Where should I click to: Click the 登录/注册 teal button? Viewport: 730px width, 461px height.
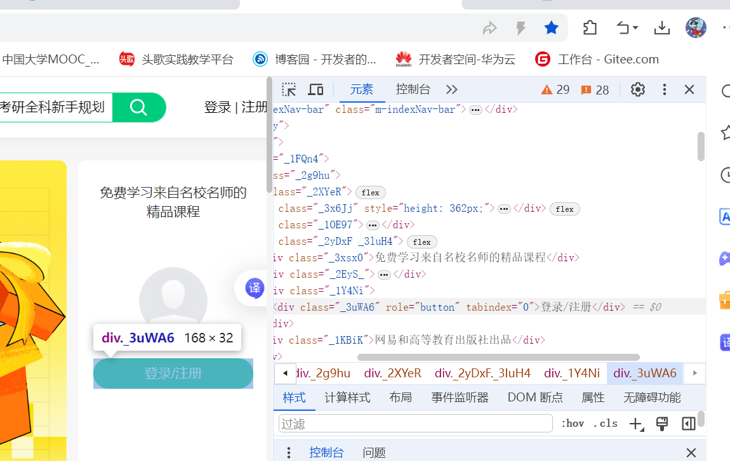tap(173, 373)
